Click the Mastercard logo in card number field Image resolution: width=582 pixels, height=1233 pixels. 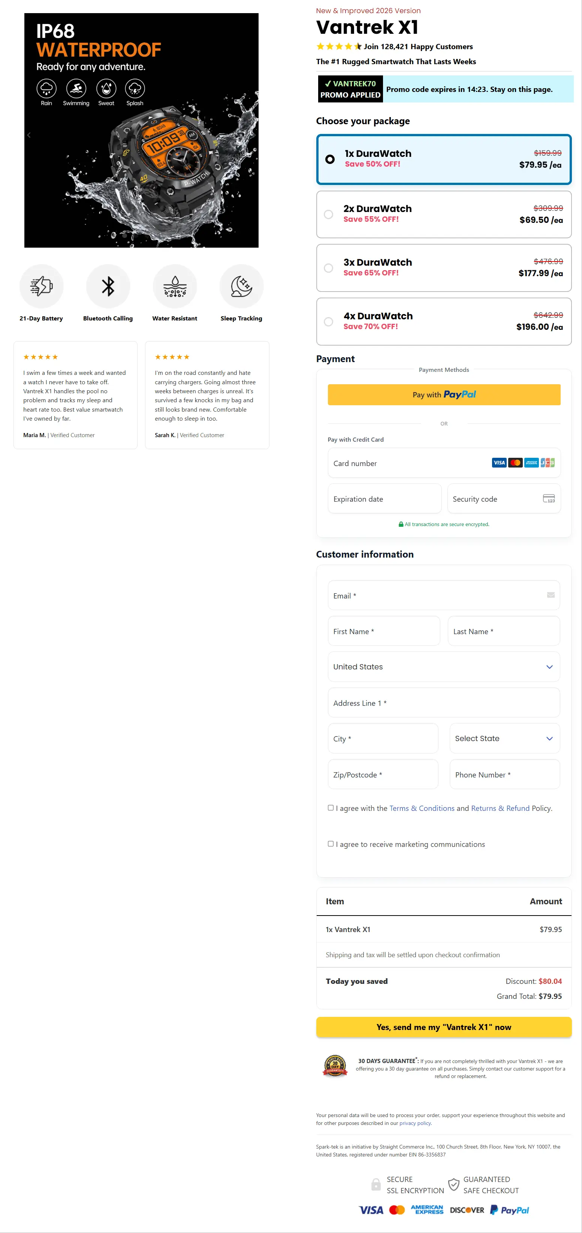click(515, 463)
